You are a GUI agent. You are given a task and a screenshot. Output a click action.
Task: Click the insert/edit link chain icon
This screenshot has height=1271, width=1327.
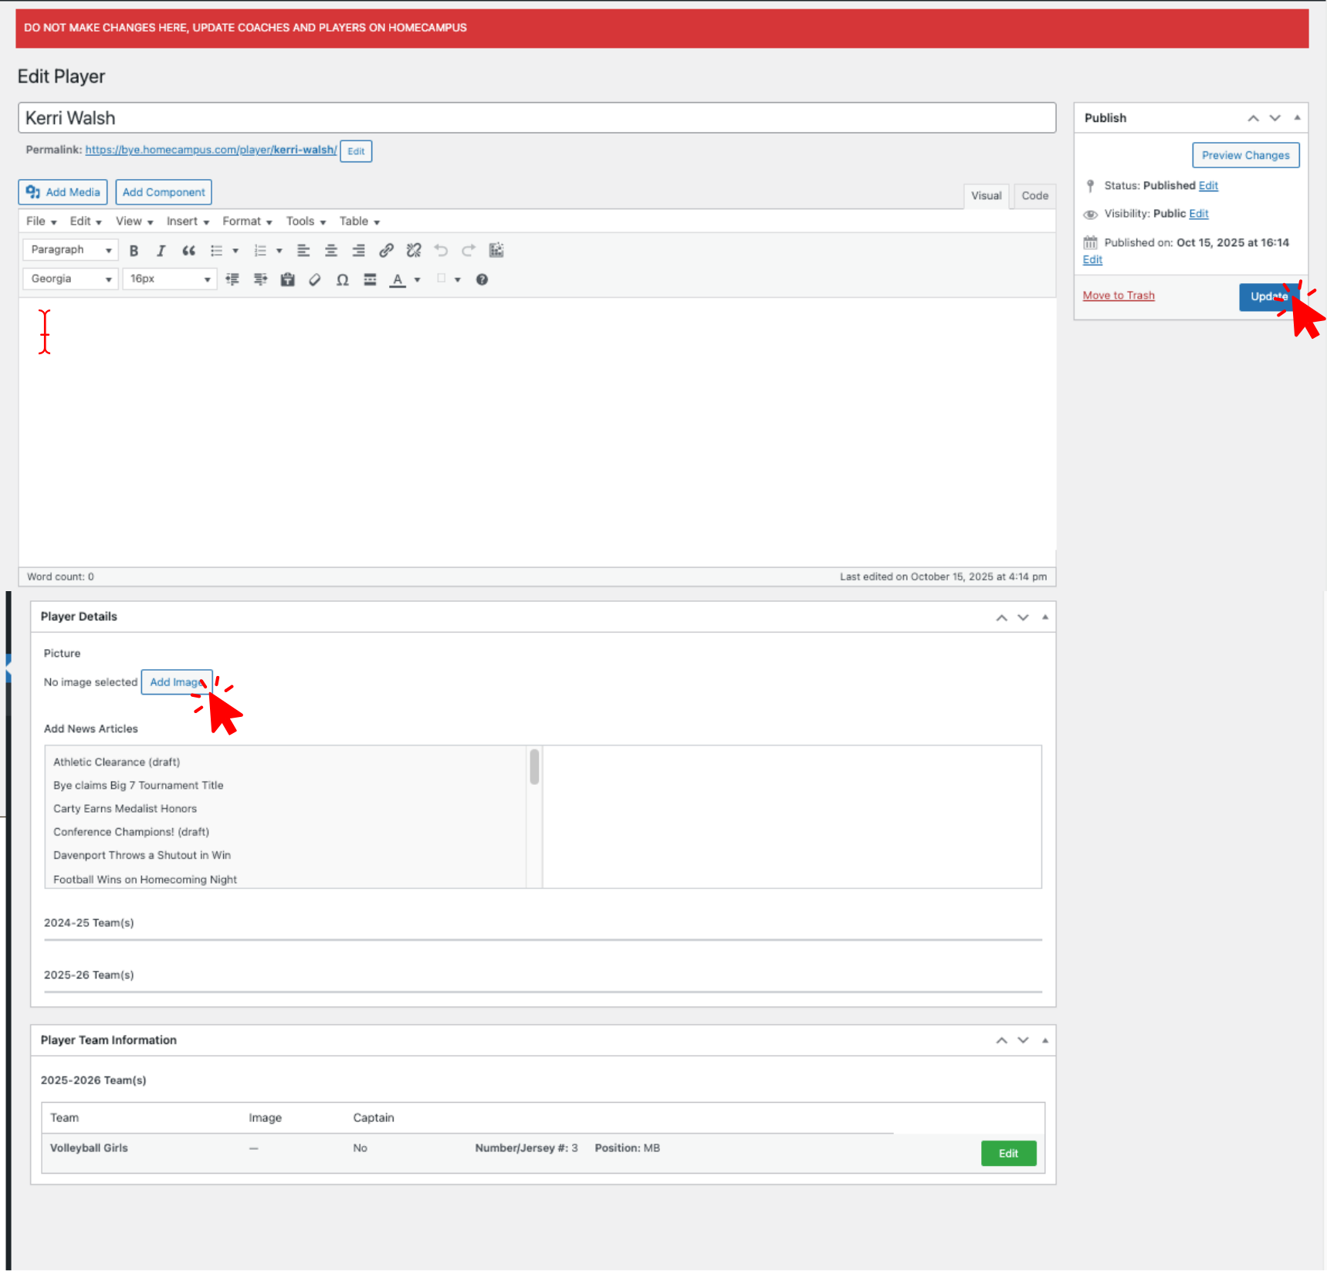pos(386,251)
